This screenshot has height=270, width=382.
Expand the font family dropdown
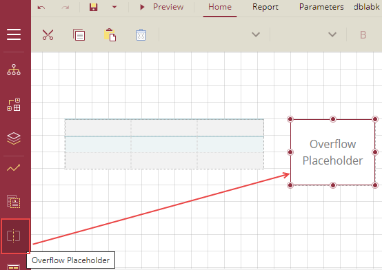256,34
